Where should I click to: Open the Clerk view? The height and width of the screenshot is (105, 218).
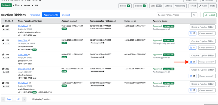click(203, 6)
